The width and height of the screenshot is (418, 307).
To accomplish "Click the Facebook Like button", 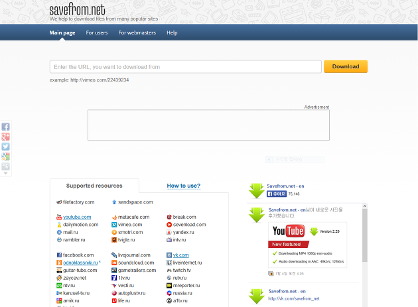I will (277, 194).
